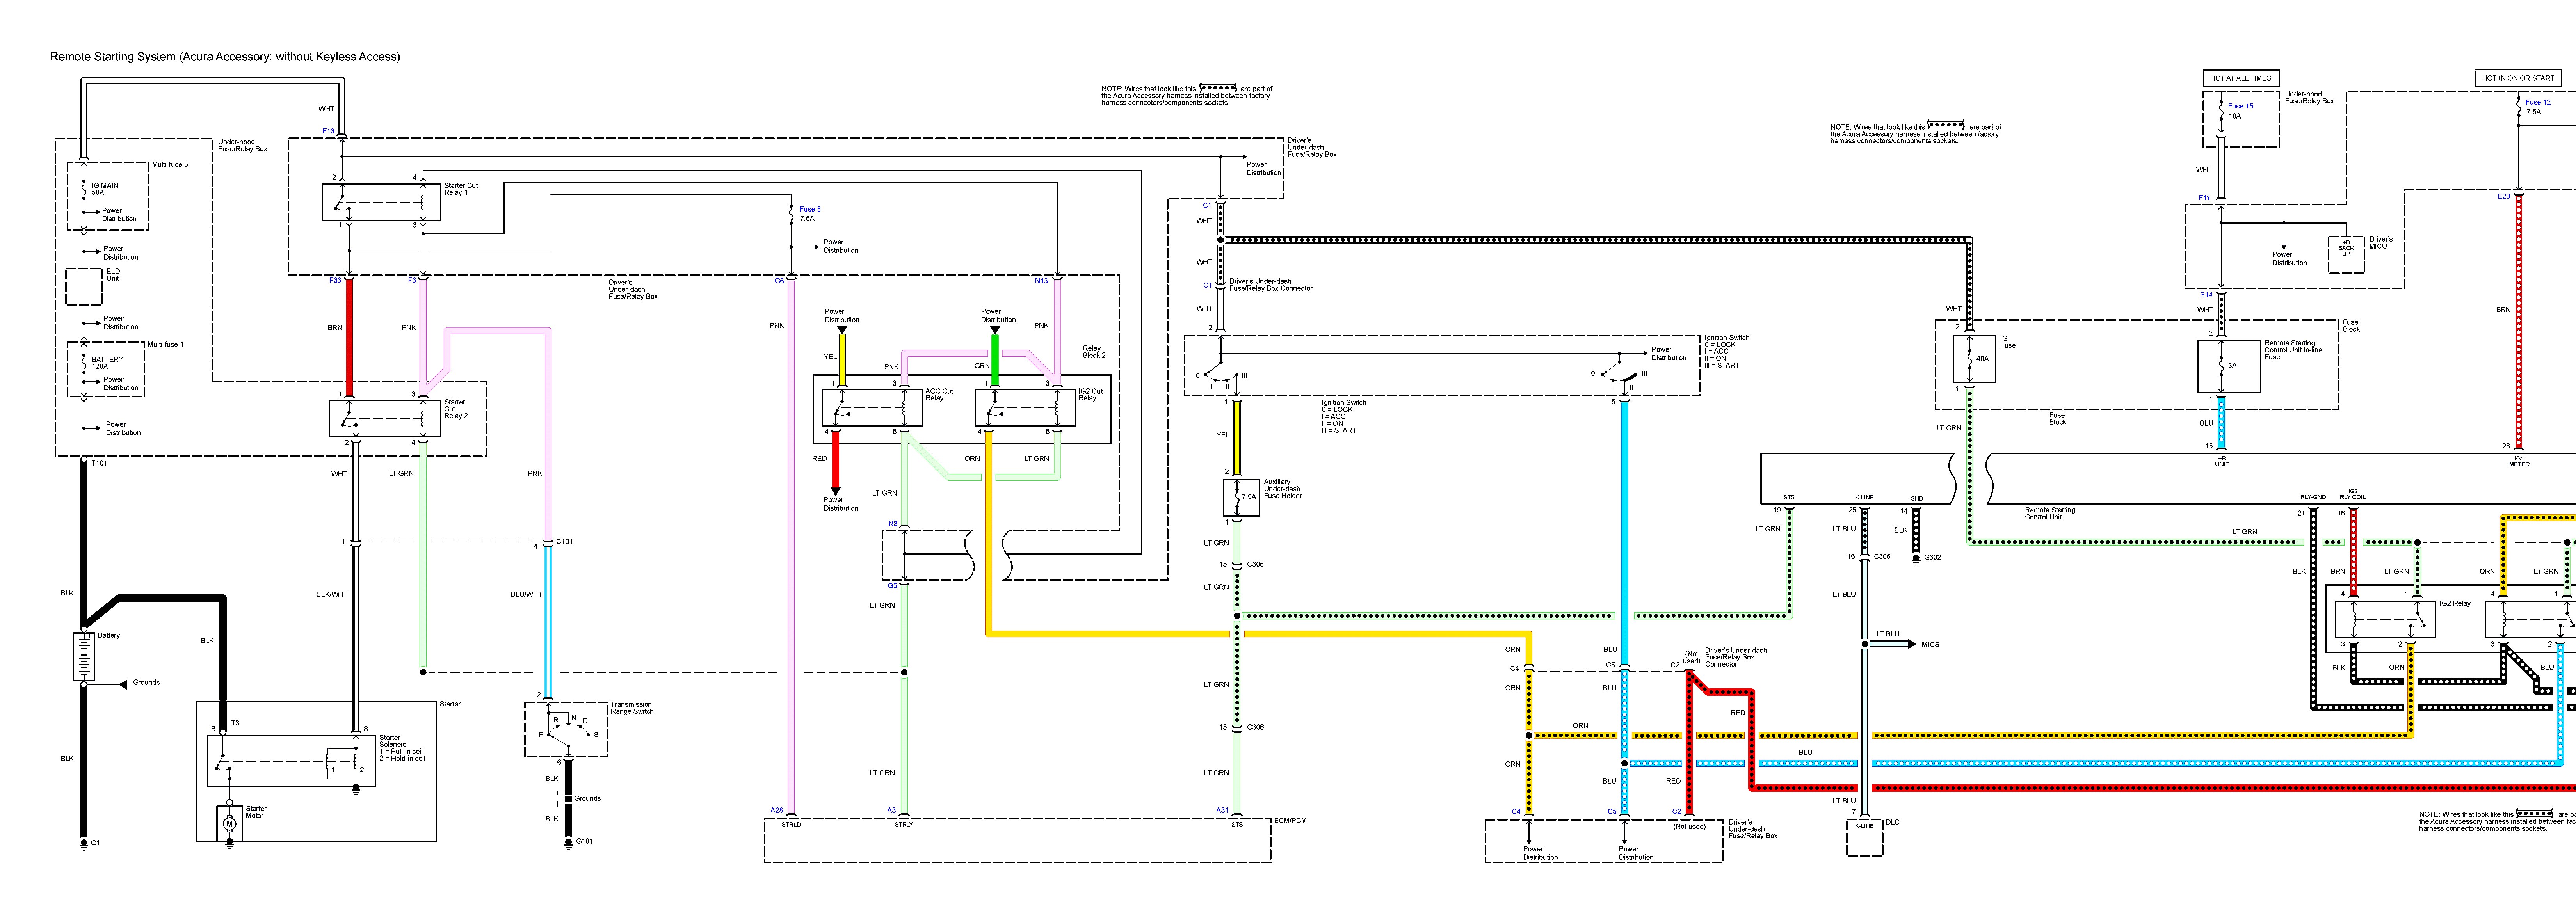Select the Starter Cut Relay 2 symbol
The width and height of the screenshot is (2576, 919).
pos(384,418)
